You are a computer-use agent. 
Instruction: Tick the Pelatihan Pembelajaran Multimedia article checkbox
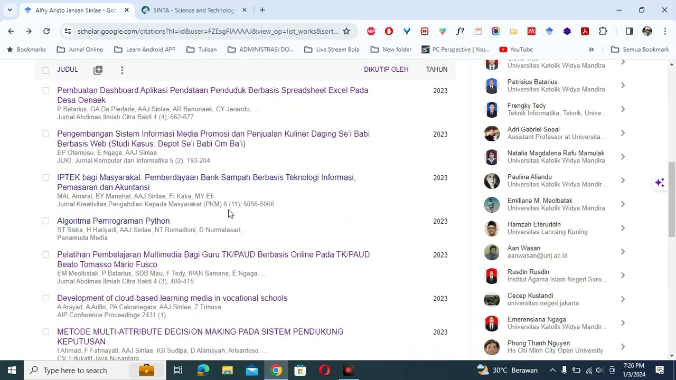tap(45, 254)
